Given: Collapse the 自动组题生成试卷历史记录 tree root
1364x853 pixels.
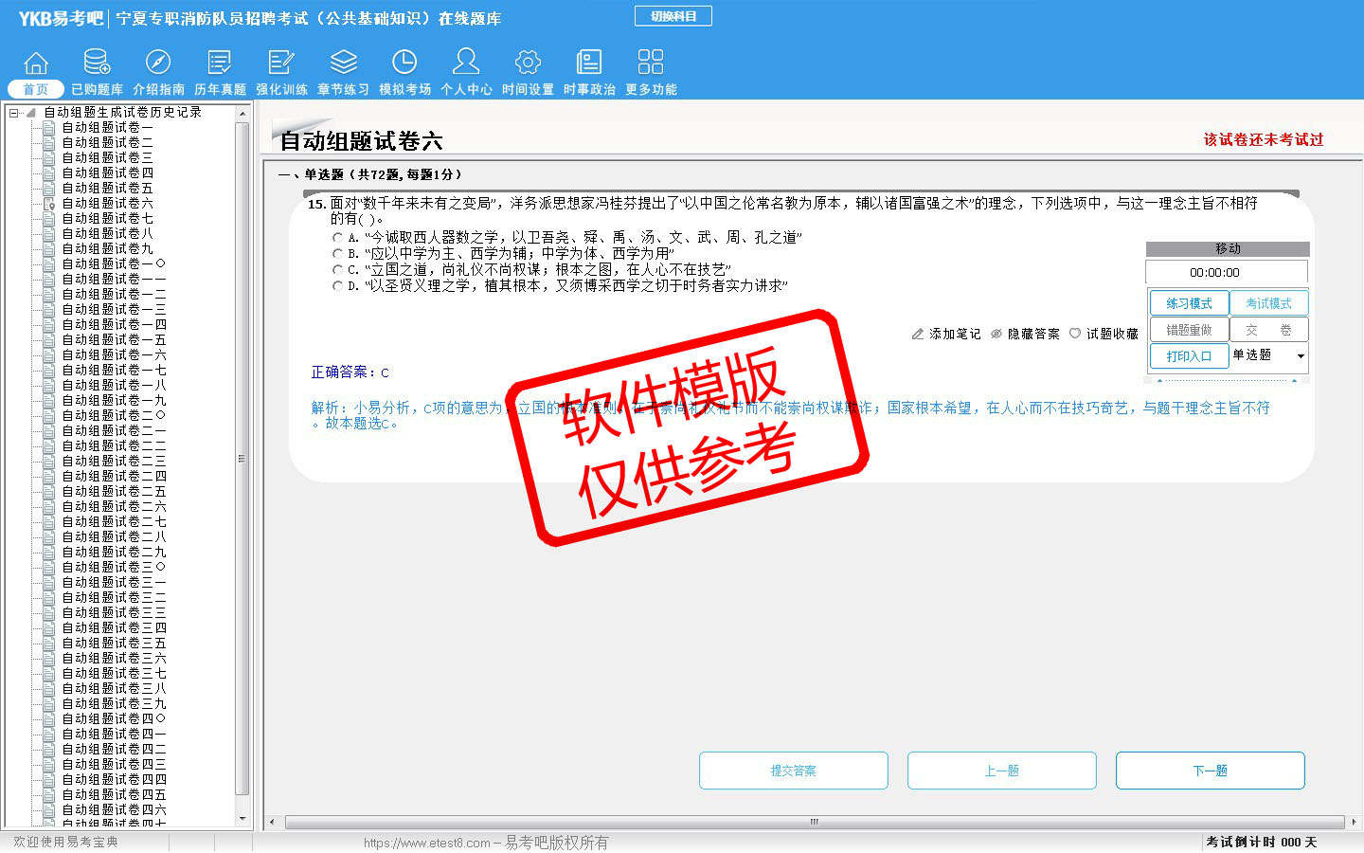Looking at the screenshot, I should point(14,113).
